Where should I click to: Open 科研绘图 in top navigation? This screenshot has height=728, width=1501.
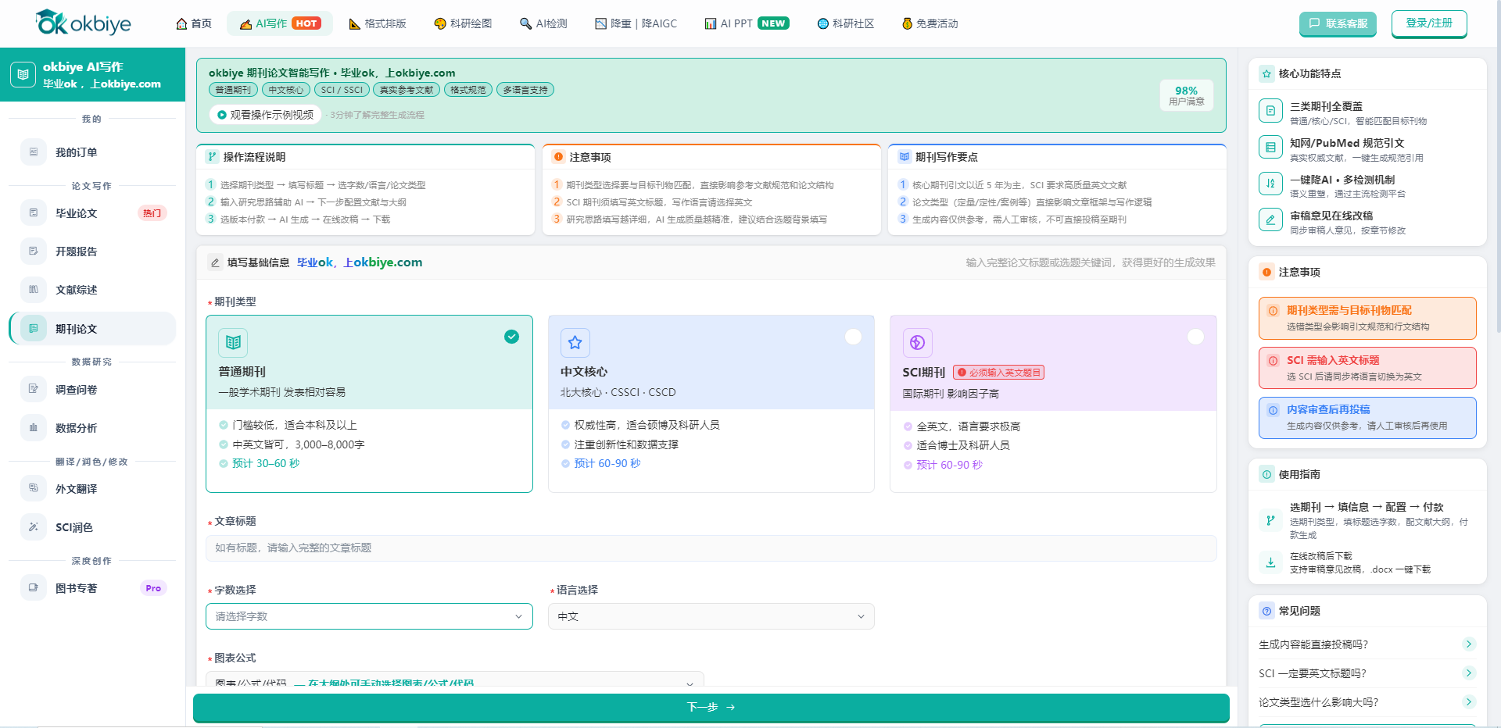[463, 23]
